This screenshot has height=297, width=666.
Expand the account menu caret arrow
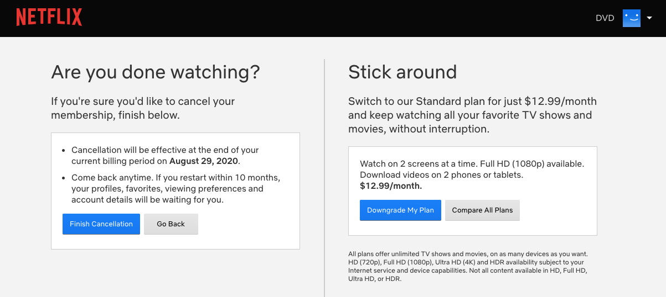click(x=649, y=18)
